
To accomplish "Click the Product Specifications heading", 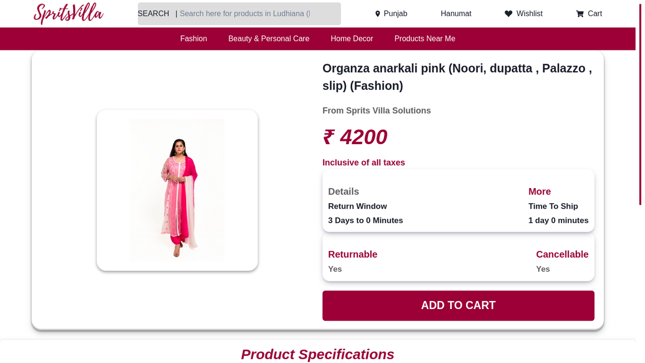I will tap(317, 354).
